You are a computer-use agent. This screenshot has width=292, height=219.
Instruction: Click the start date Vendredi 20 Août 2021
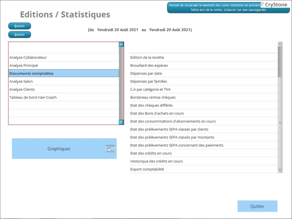(x=118, y=30)
